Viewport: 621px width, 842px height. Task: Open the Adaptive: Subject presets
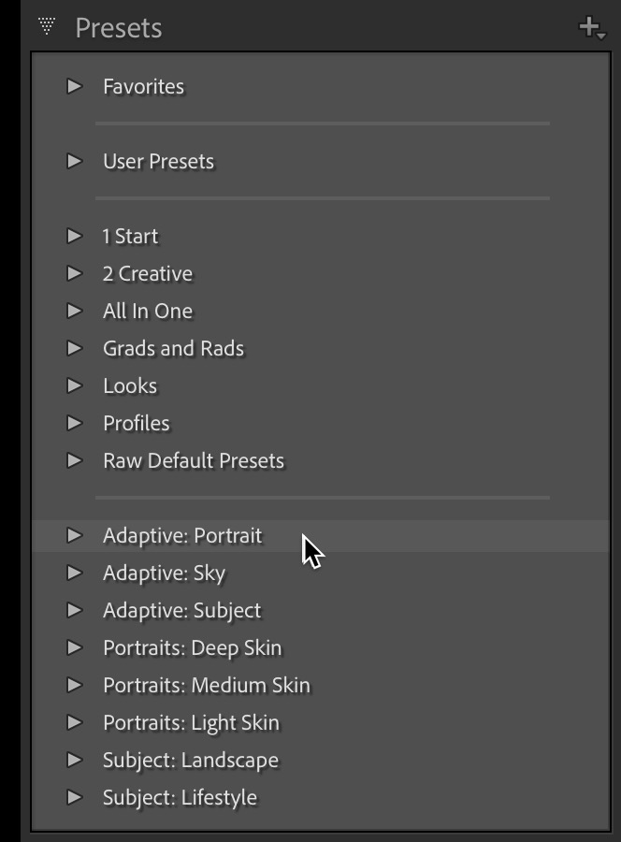coord(181,610)
